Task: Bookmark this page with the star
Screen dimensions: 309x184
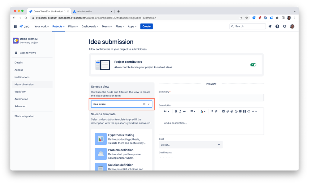Action: tap(247, 18)
